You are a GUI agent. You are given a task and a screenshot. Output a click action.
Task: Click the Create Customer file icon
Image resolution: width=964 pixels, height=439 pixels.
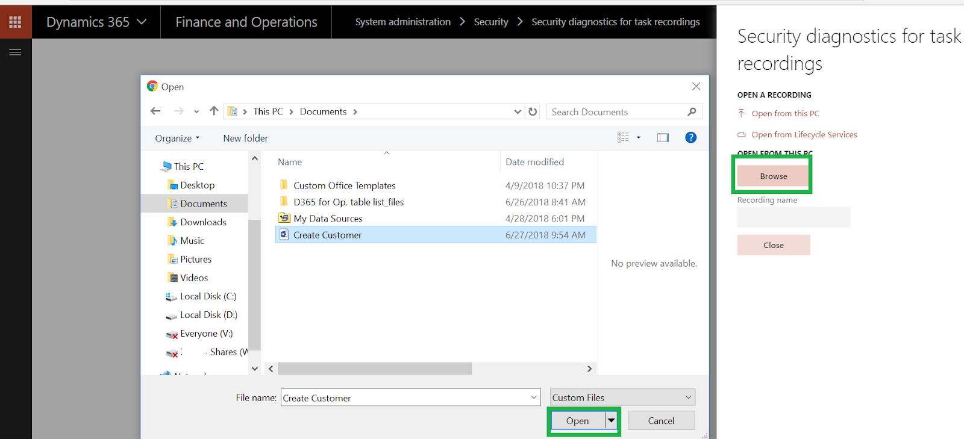[284, 234]
